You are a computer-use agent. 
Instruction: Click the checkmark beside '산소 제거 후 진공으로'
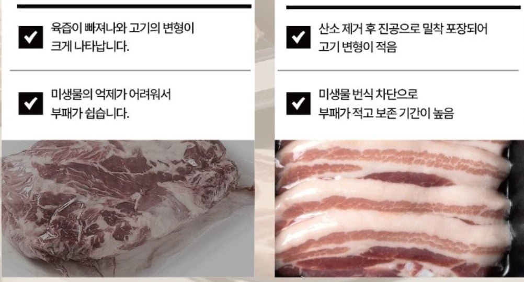[298, 37]
